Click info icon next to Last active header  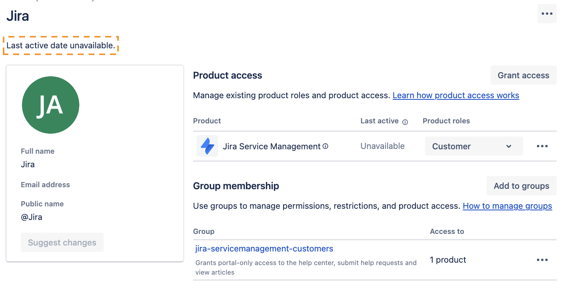[405, 122]
